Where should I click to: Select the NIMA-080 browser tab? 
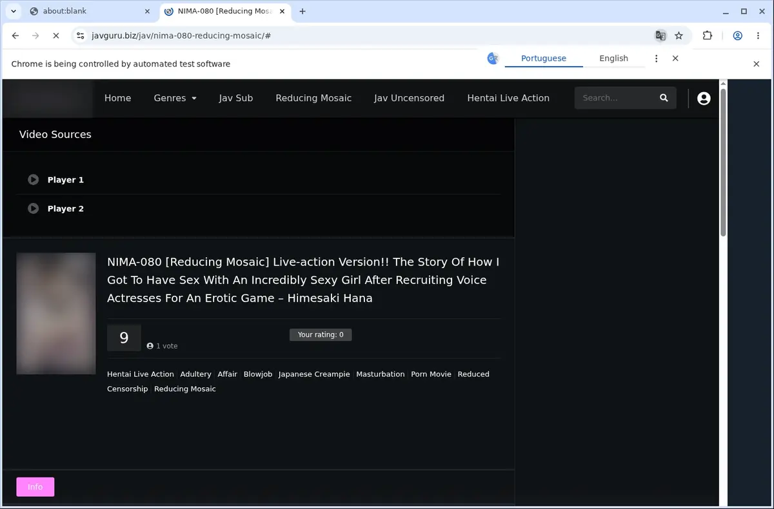(223, 11)
